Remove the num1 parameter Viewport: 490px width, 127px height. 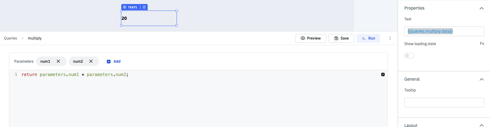pos(58,61)
